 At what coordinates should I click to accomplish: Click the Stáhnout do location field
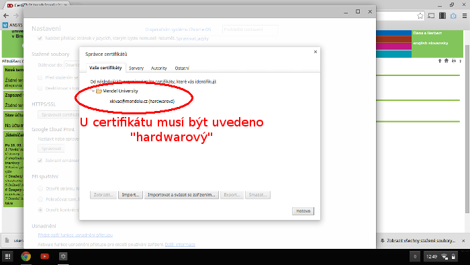(72, 65)
